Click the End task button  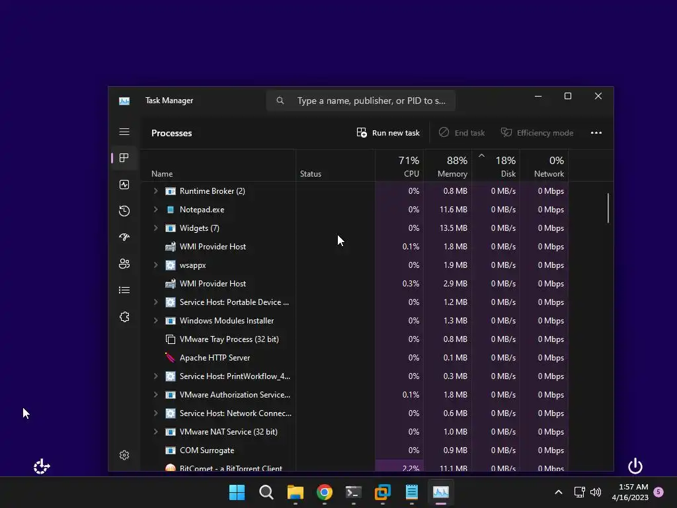(461, 132)
